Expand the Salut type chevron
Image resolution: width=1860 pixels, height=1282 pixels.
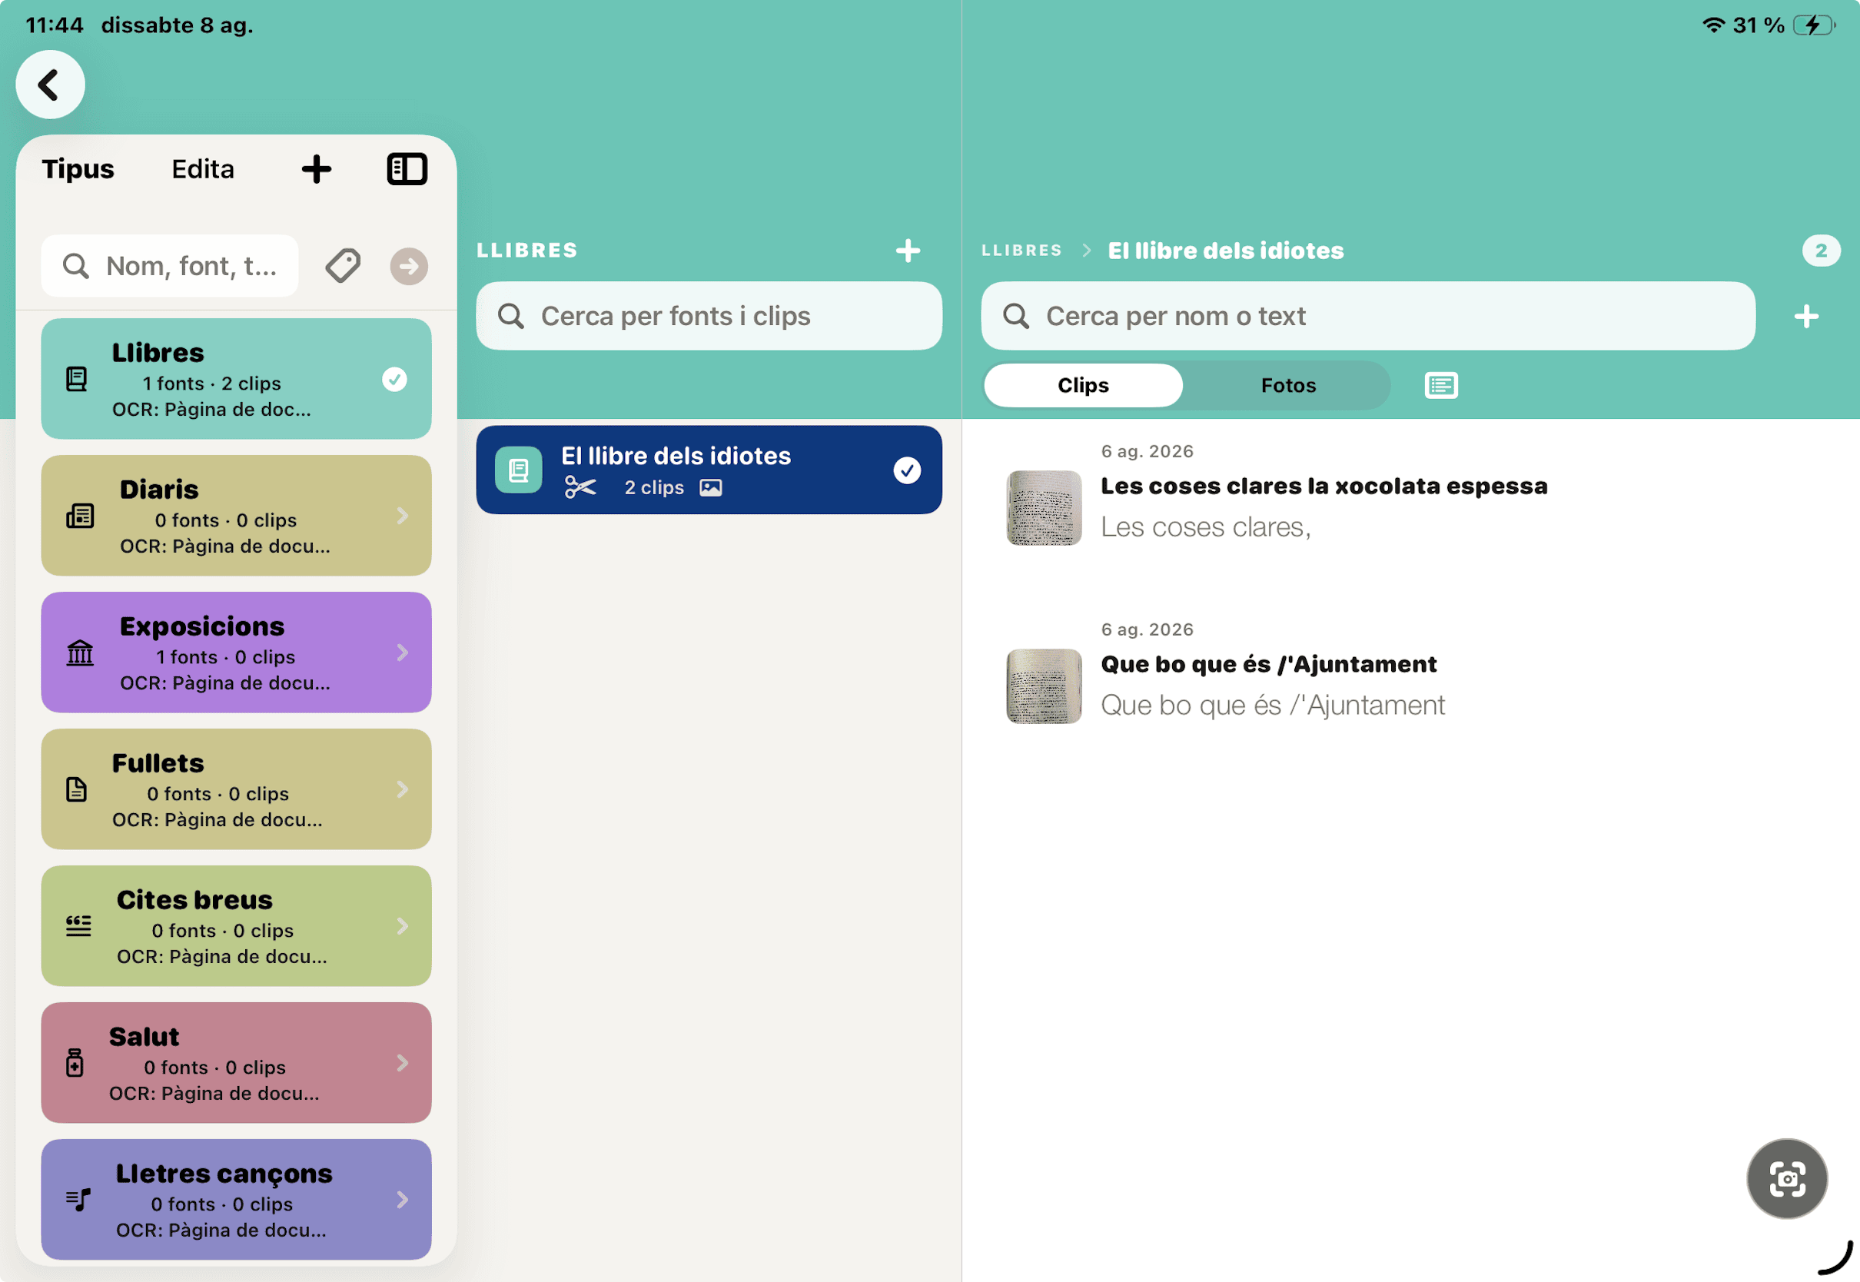(x=402, y=1063)
